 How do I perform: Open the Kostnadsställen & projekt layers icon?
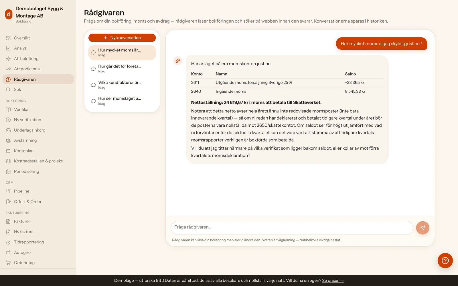coord(8,161)
